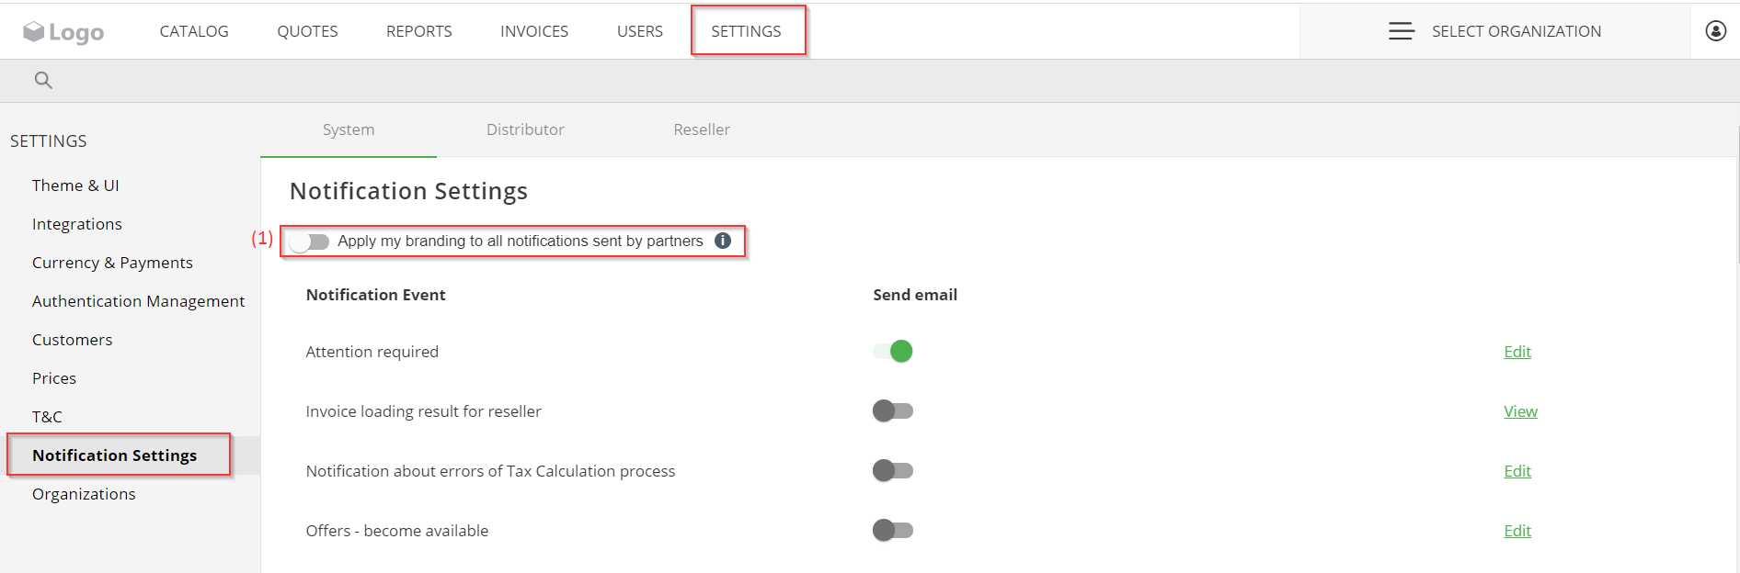The image size is (1740, 573).
Task: Open Organizations settings
Action: [x=84, y=494]
